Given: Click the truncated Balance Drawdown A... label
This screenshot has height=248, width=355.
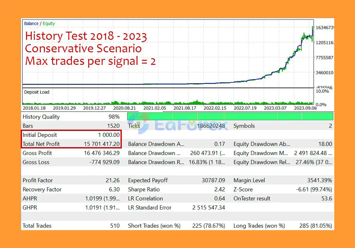Looking at the screenshot, I should [156, 144].
